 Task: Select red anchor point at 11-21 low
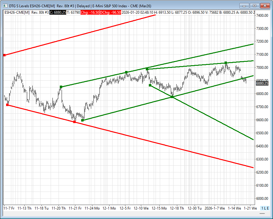point(74,122)
